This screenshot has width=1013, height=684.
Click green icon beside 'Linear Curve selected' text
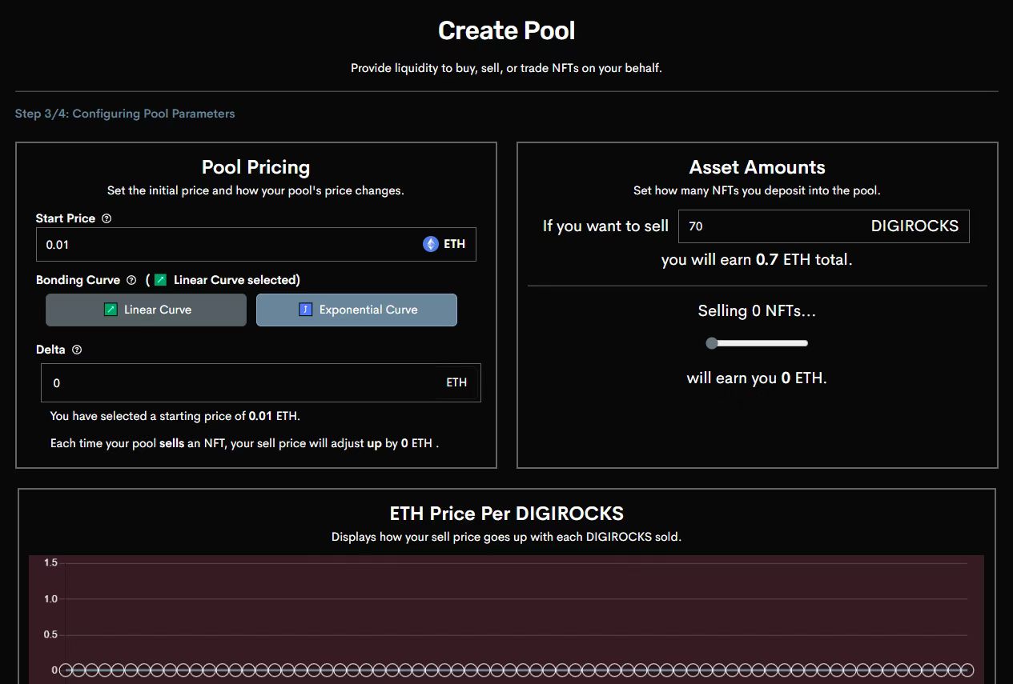161,280
